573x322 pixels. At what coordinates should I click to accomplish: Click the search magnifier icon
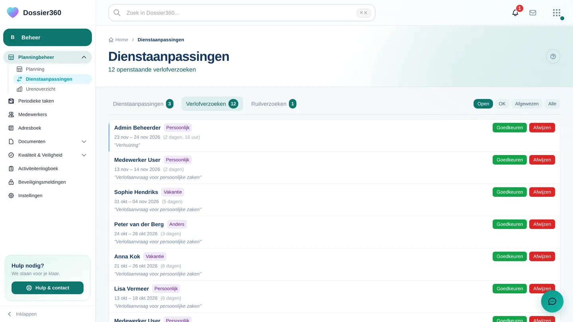[117, 13]
